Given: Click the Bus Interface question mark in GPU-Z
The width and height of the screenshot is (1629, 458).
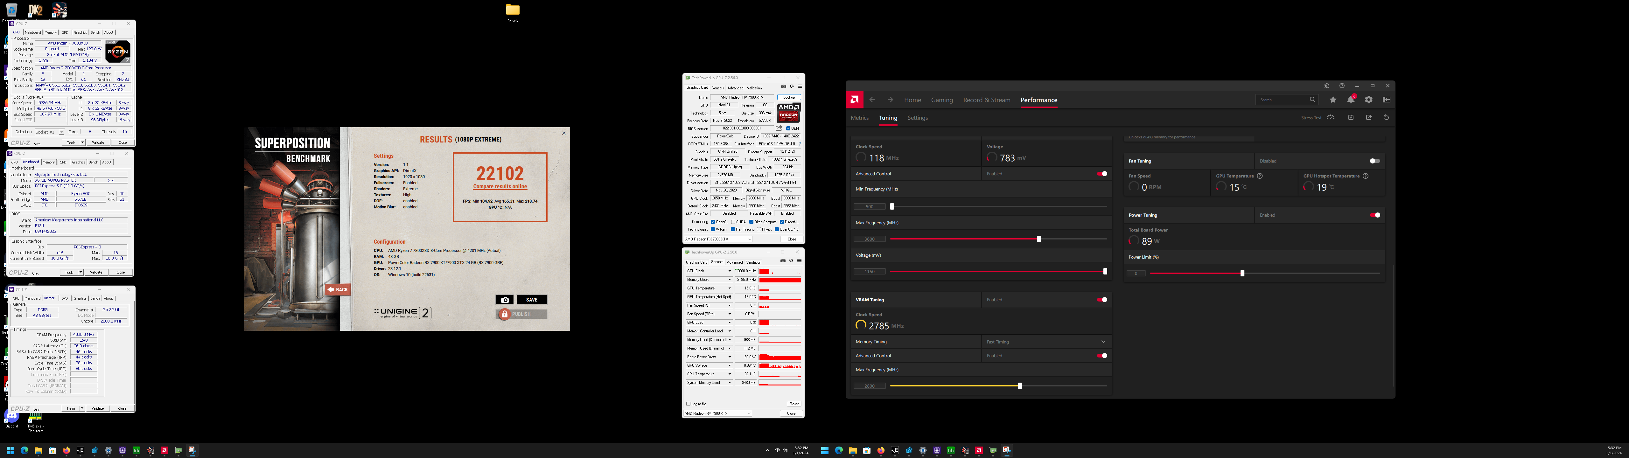Looking at the screenshot, I should (800, 143).
